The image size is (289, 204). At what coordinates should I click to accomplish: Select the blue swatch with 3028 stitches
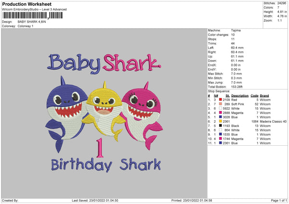coord(221,117)
